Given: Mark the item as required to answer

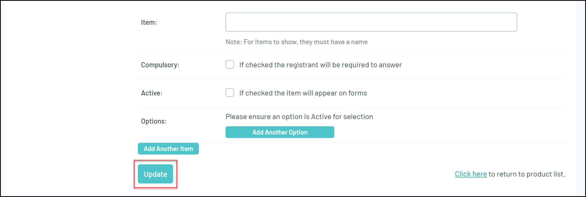Looking at the screenshot, I should (x=230, y=65).
